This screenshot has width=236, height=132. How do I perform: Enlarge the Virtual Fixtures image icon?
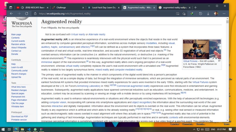(219, 61)
